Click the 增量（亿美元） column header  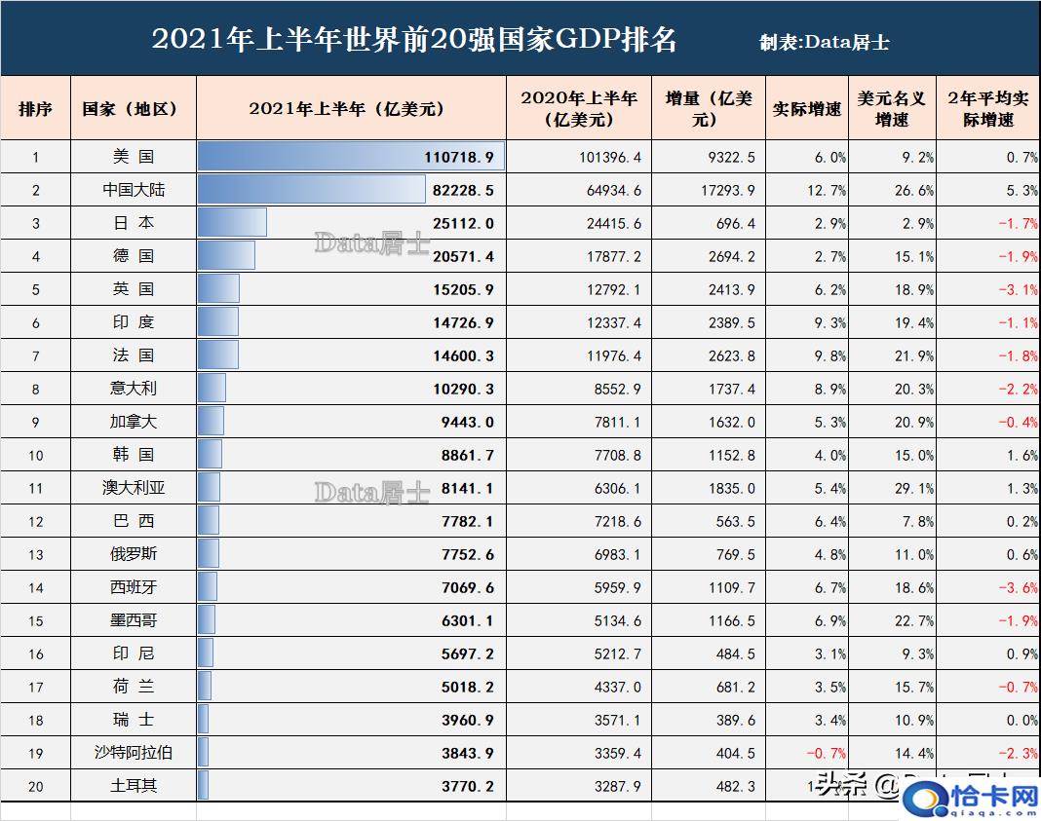tap(709, 109)
